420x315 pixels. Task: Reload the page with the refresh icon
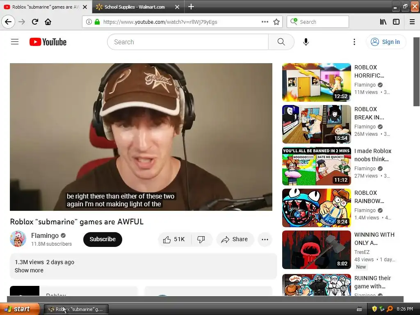35,22
